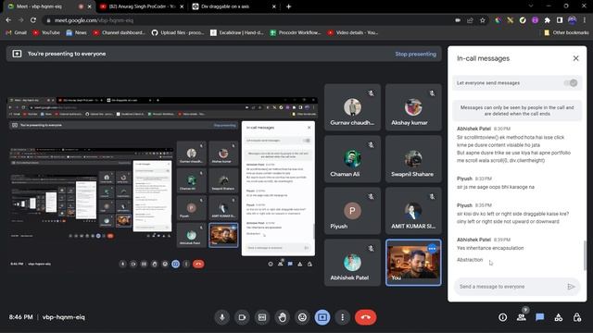Click the address bar URL

click(94, 20)
